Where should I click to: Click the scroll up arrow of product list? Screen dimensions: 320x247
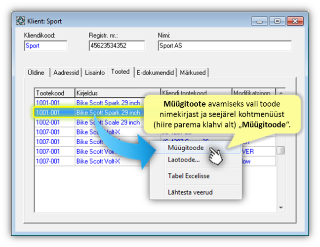(281, 93)
